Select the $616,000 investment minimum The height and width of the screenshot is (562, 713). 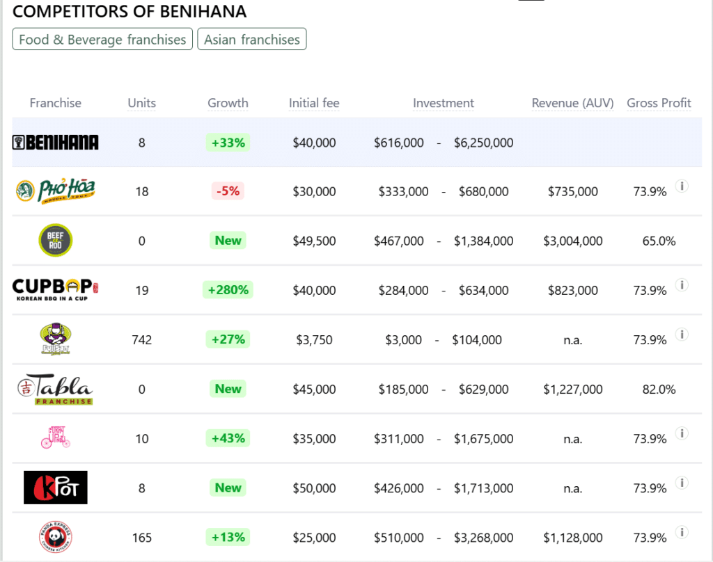tap(399, 143)
